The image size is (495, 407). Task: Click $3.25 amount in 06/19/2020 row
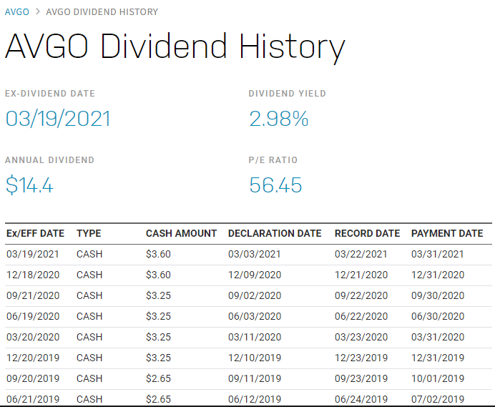click(x=158, y=316)
